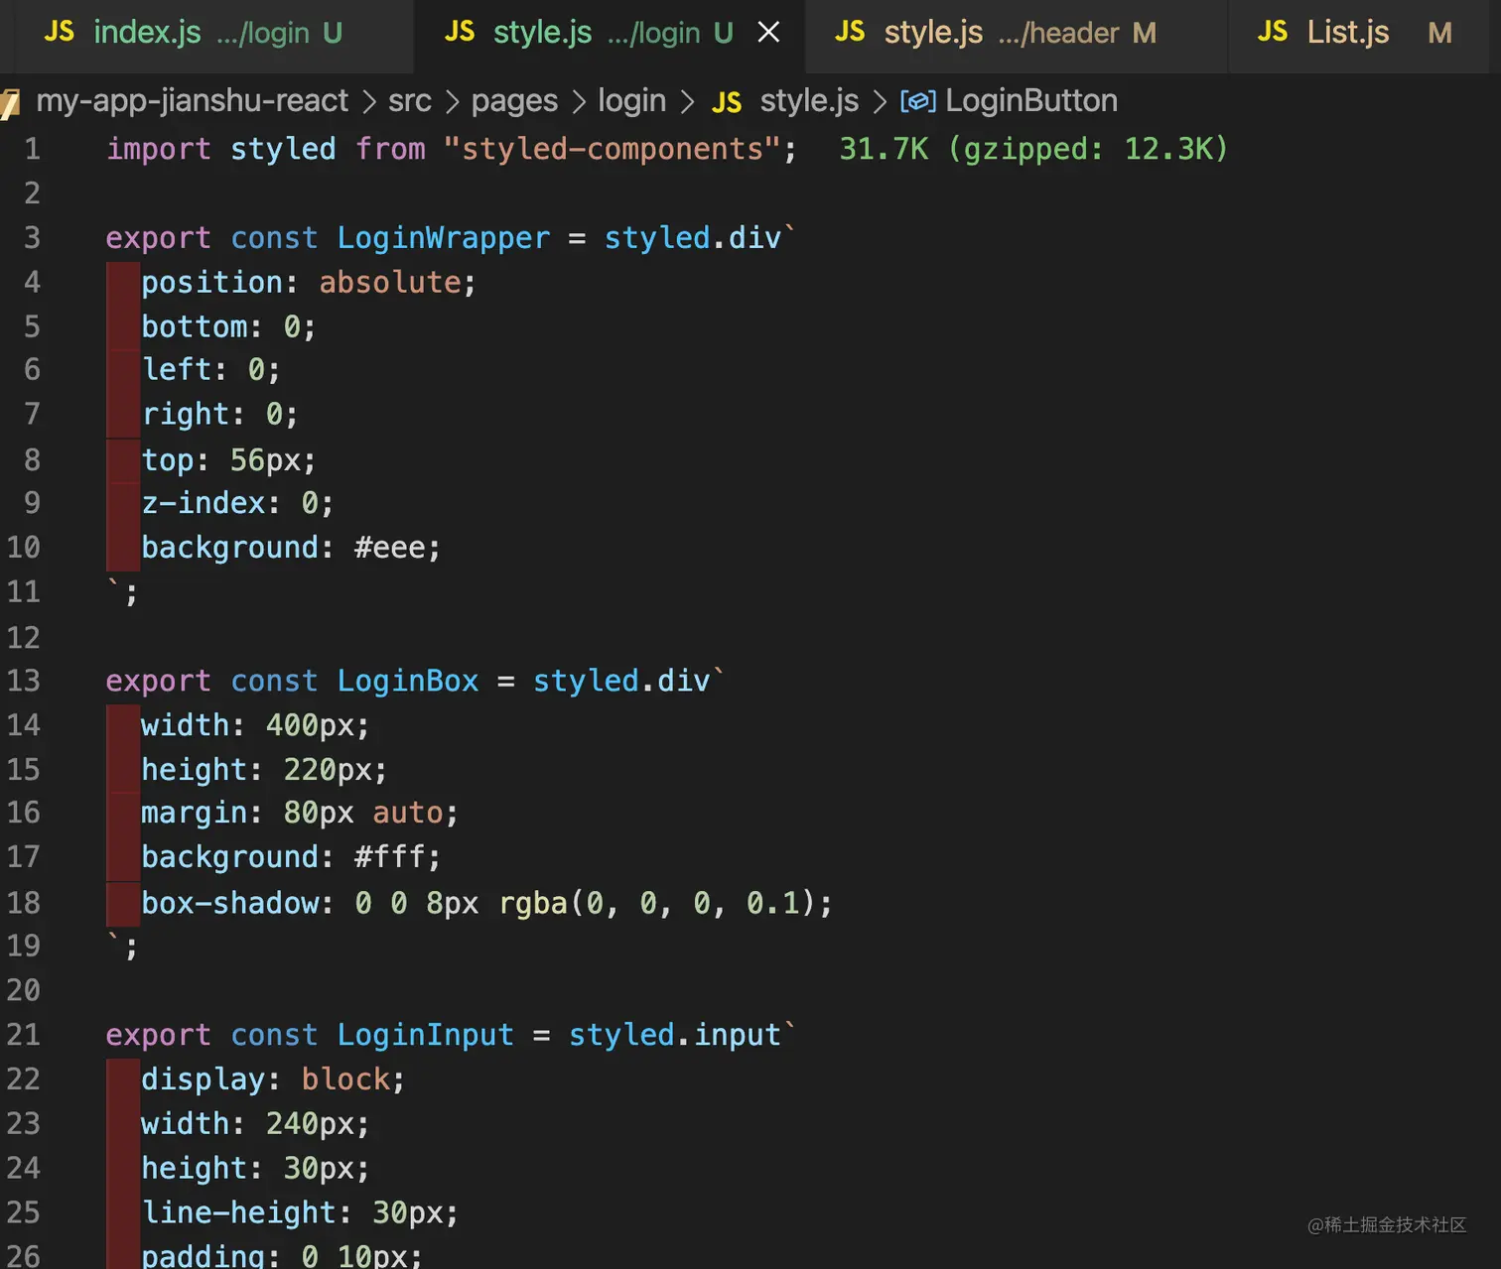This screenshot has height=1269, width=1501.
Task: Click line number 12 in the gutter
Action: [24, 637]
